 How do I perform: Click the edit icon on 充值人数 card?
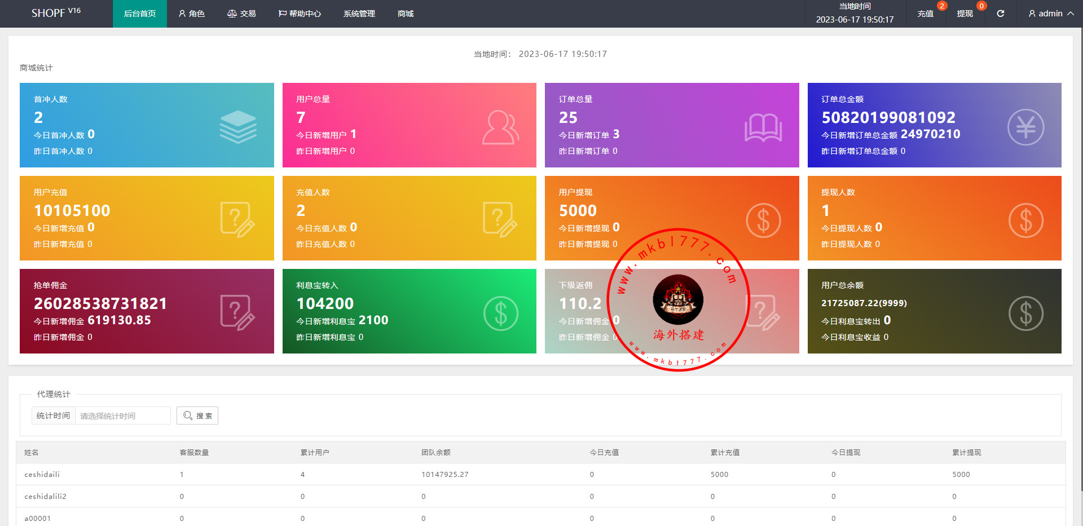(500, 220)
